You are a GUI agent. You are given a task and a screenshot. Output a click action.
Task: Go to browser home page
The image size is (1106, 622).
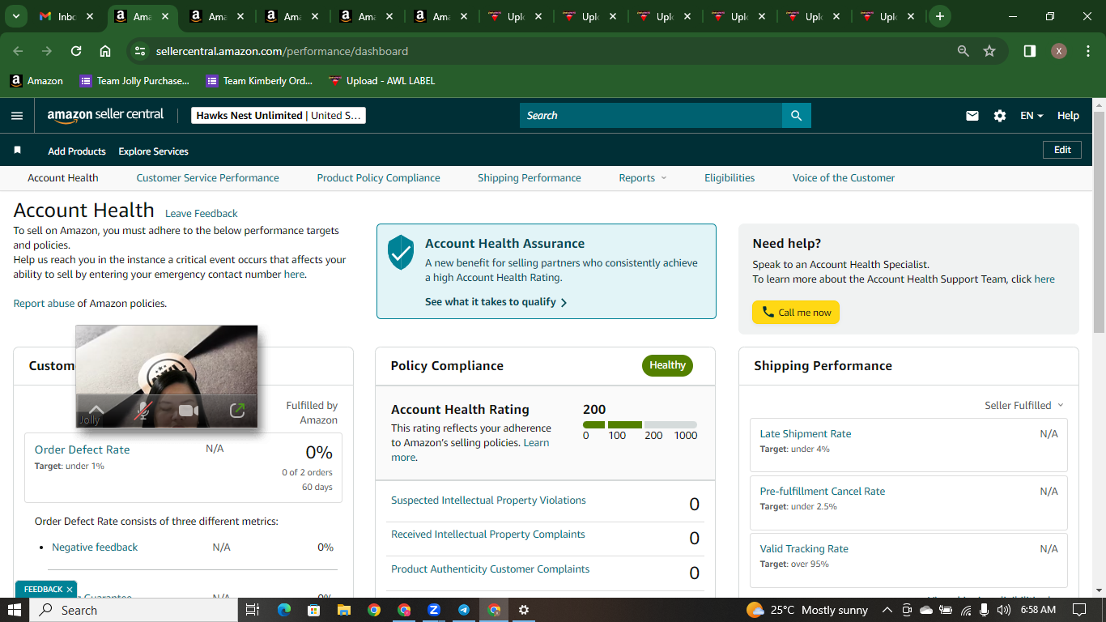click(105, 51)
